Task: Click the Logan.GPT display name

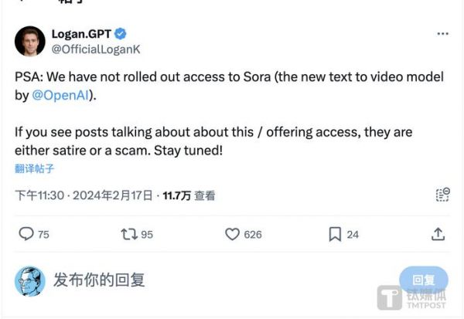Action: (81, 34)
